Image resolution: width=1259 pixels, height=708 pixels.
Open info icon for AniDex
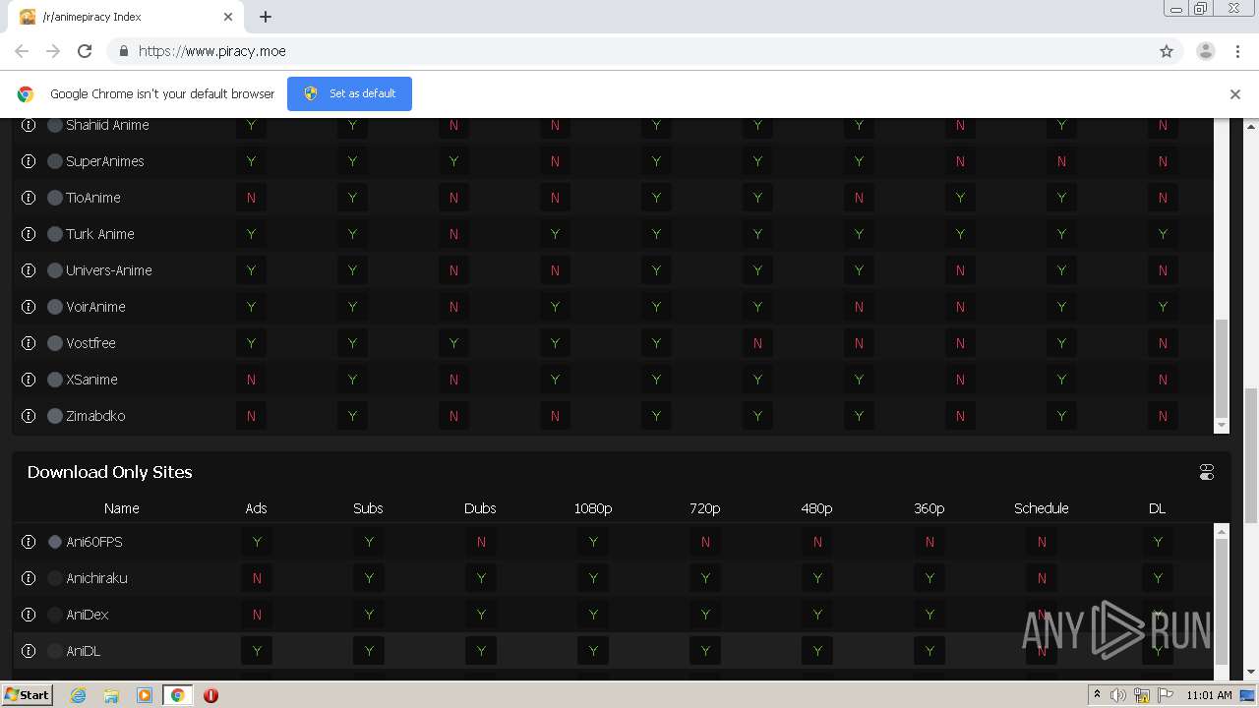pyautogui.click(x=29, y=615)
